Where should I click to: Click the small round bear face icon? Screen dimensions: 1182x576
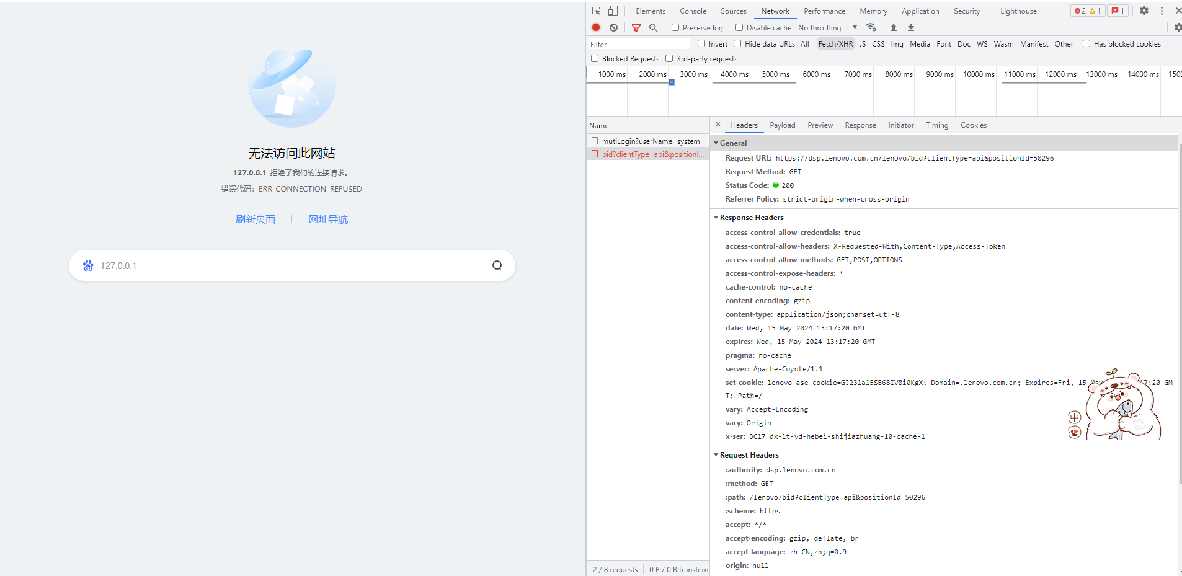pyautogui.click(x=1075, y=432)
